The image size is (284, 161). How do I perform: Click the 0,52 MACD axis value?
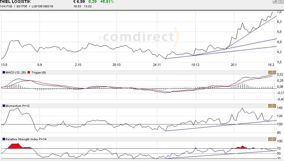tap(280, 74)
